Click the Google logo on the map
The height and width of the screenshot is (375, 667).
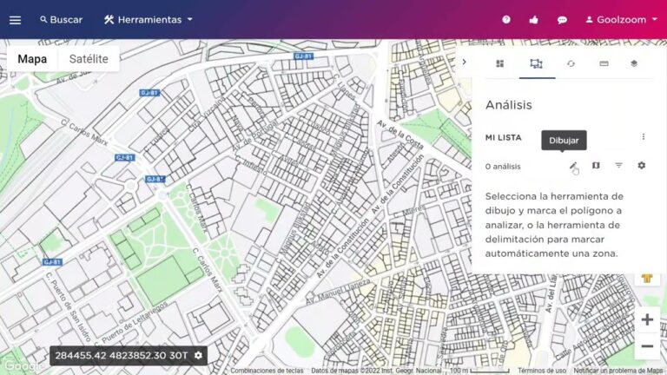tap(23, 366)
